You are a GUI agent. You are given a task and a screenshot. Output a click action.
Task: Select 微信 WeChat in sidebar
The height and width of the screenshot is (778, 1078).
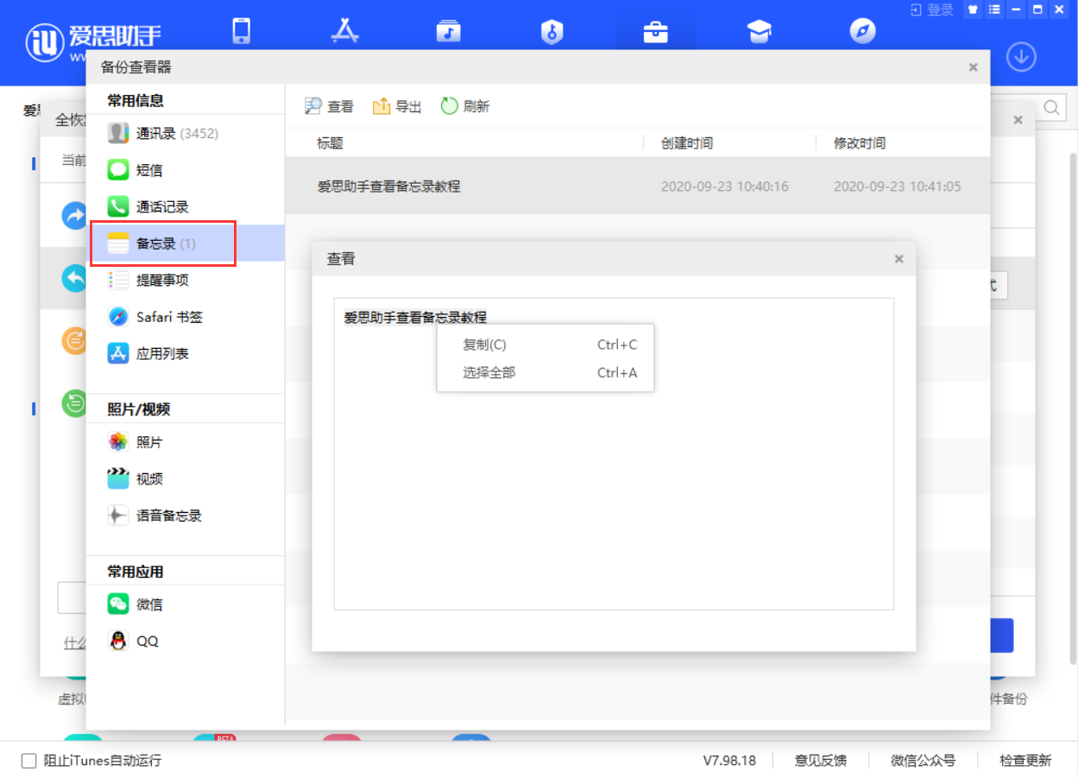[186, 604]
